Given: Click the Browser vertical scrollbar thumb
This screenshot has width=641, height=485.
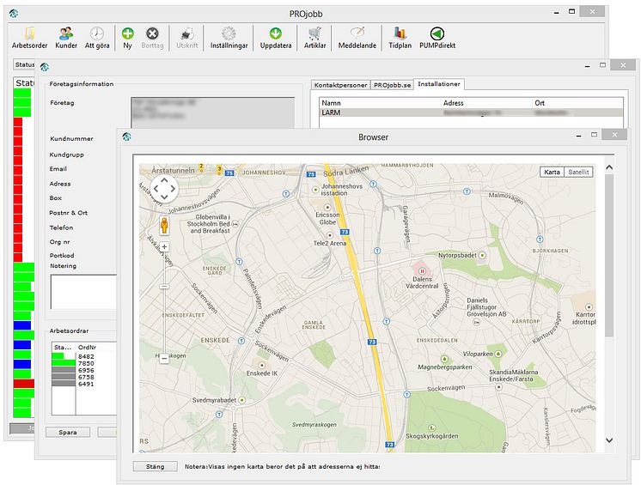Looking at the screenshot, I should 609,256.
